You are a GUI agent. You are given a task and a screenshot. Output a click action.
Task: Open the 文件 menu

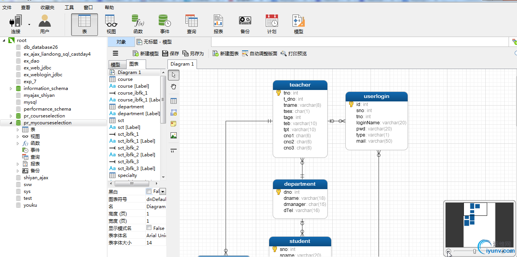pos(7,8)
